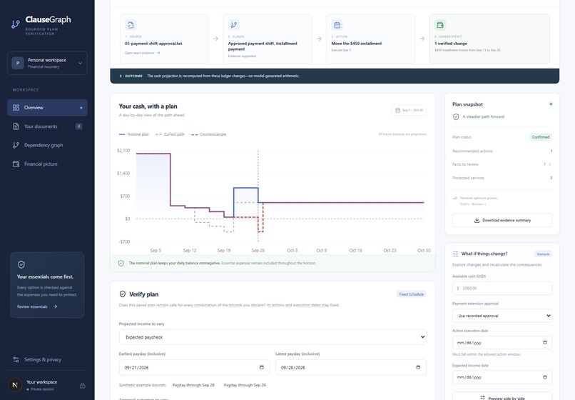This screenshot has width=575, height=400.
Task: Open calendar picker for Action execution date
Action: click(545, 343)
